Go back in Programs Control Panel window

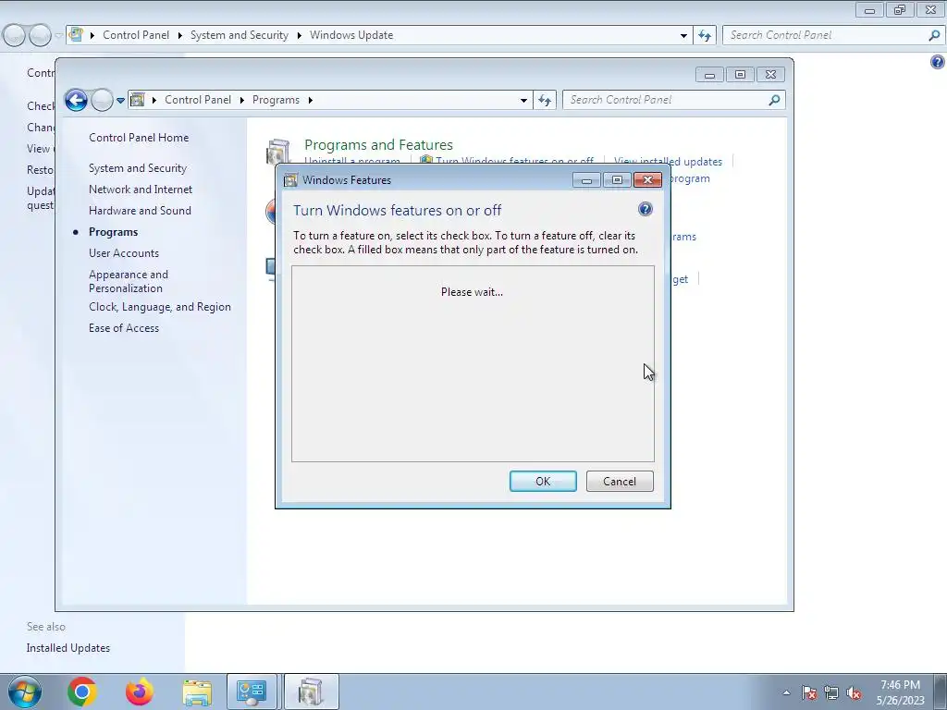click(x=76, y=100)
